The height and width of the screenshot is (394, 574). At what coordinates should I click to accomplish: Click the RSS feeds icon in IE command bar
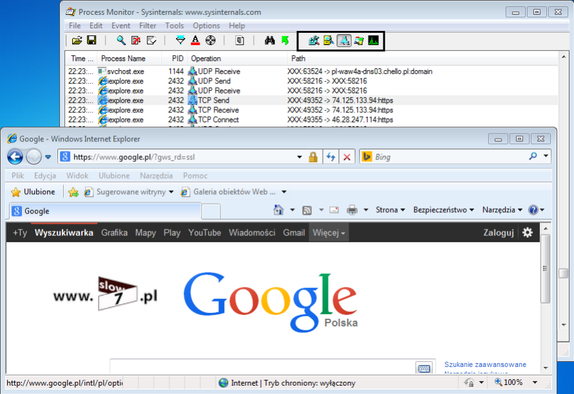(307, 210)
